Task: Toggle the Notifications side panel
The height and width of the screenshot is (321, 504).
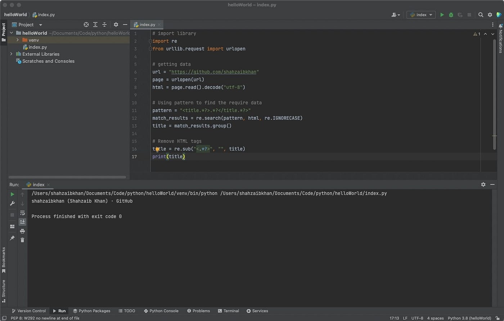Action: (x=500, y=39)
